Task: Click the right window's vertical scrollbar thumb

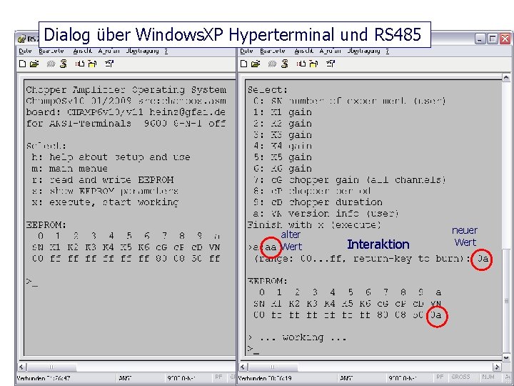Action: [x=506, y=300]
